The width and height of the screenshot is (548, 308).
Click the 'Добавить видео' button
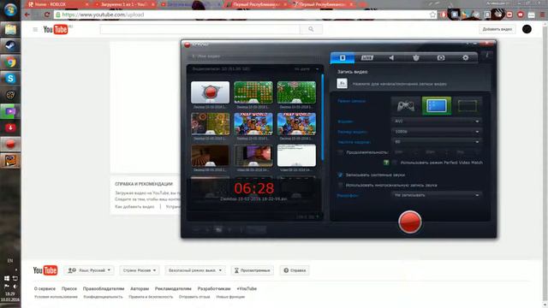tap(497, 29)
